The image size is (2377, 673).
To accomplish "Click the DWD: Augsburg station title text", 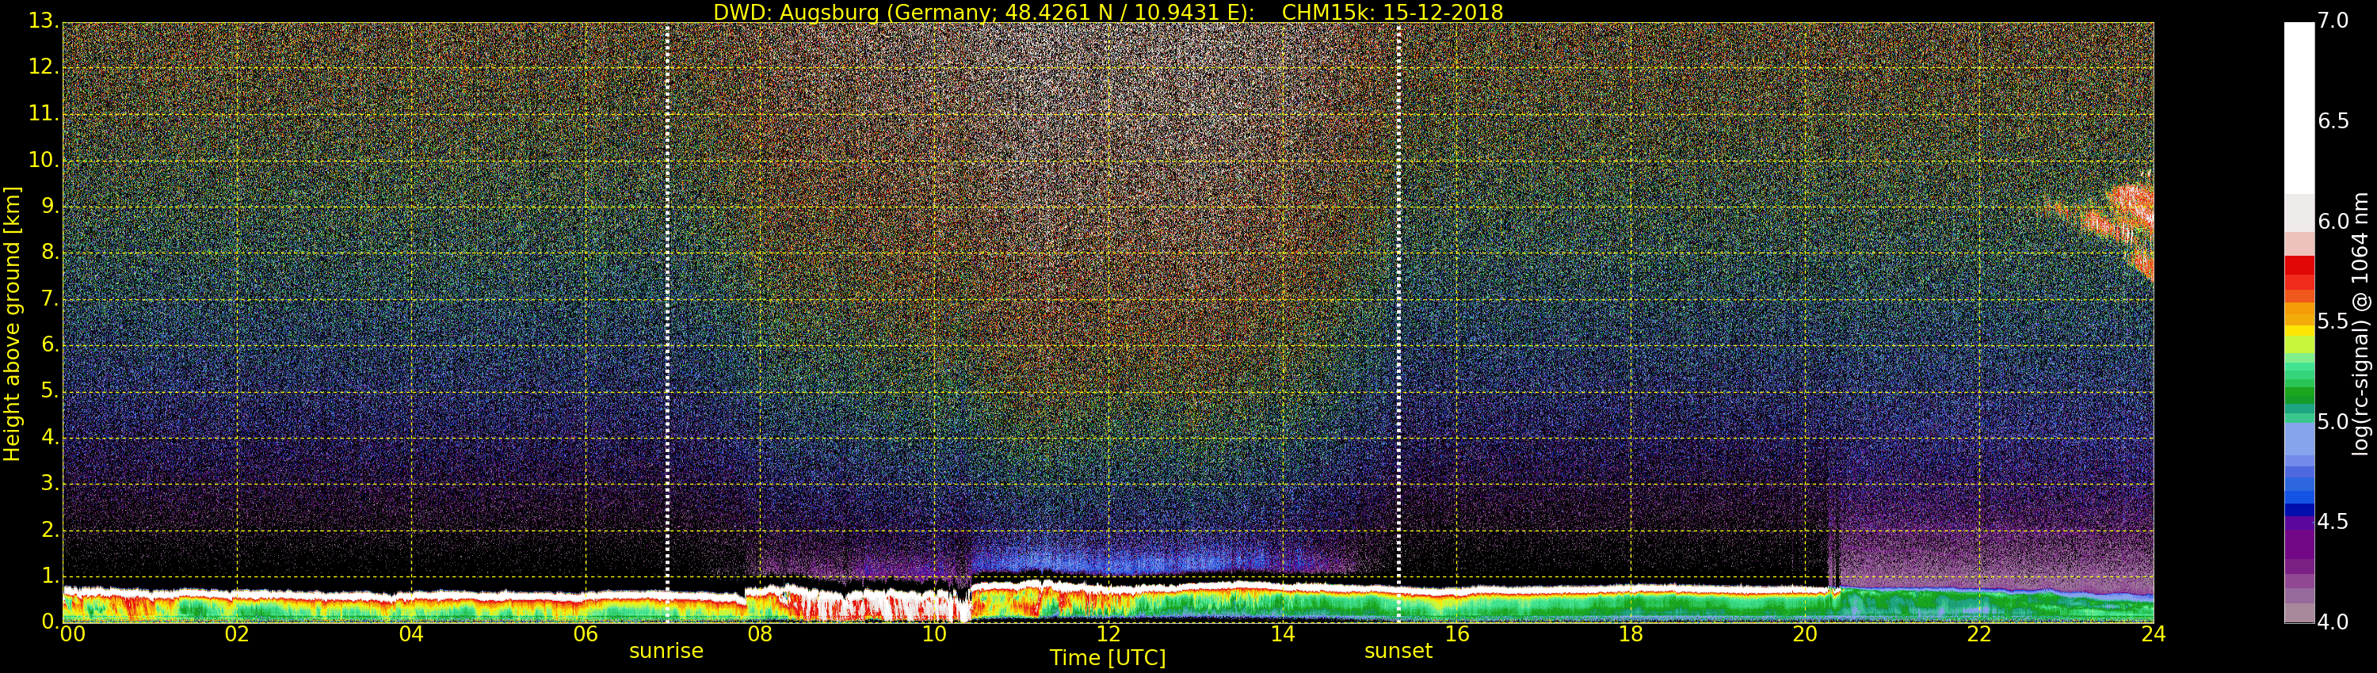I will [982, 12].
